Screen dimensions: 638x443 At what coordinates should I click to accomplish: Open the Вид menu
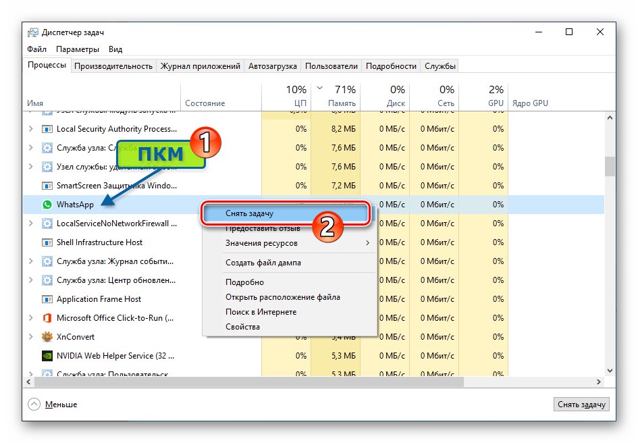coord(115,49)
